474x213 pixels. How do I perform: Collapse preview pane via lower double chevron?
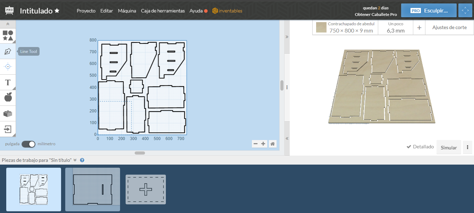tap(287, 138)
